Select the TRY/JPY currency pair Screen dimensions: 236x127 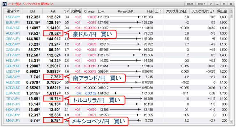[13, 99]
